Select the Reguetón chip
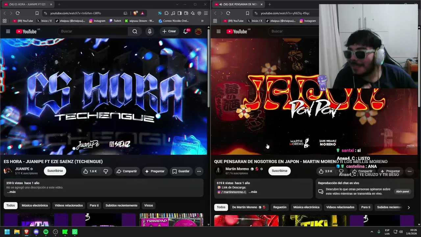Screen dimensions: 421x237 (280, 207)
